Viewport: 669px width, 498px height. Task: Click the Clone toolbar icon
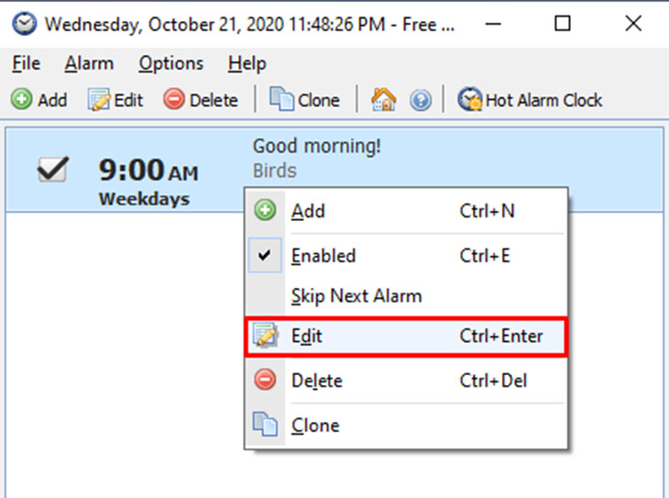[x=281, y=100]
